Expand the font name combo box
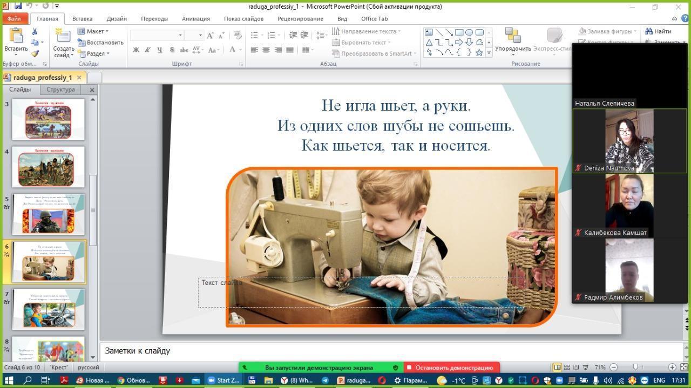Screen dimensions: 691x388 (x=180, y=35)
